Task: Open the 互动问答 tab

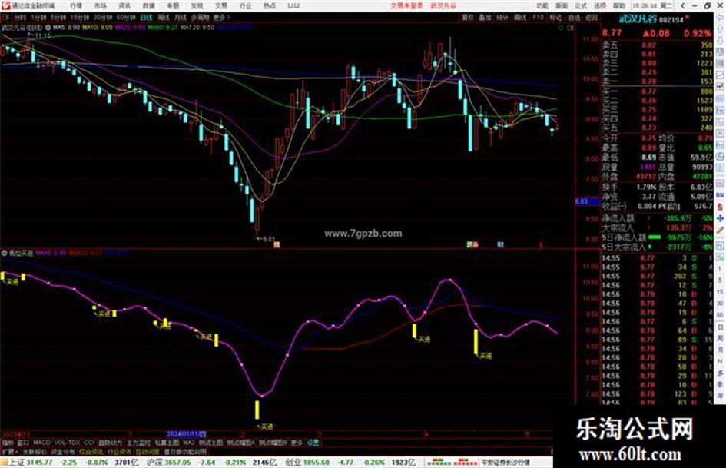Action: [148, 451]
